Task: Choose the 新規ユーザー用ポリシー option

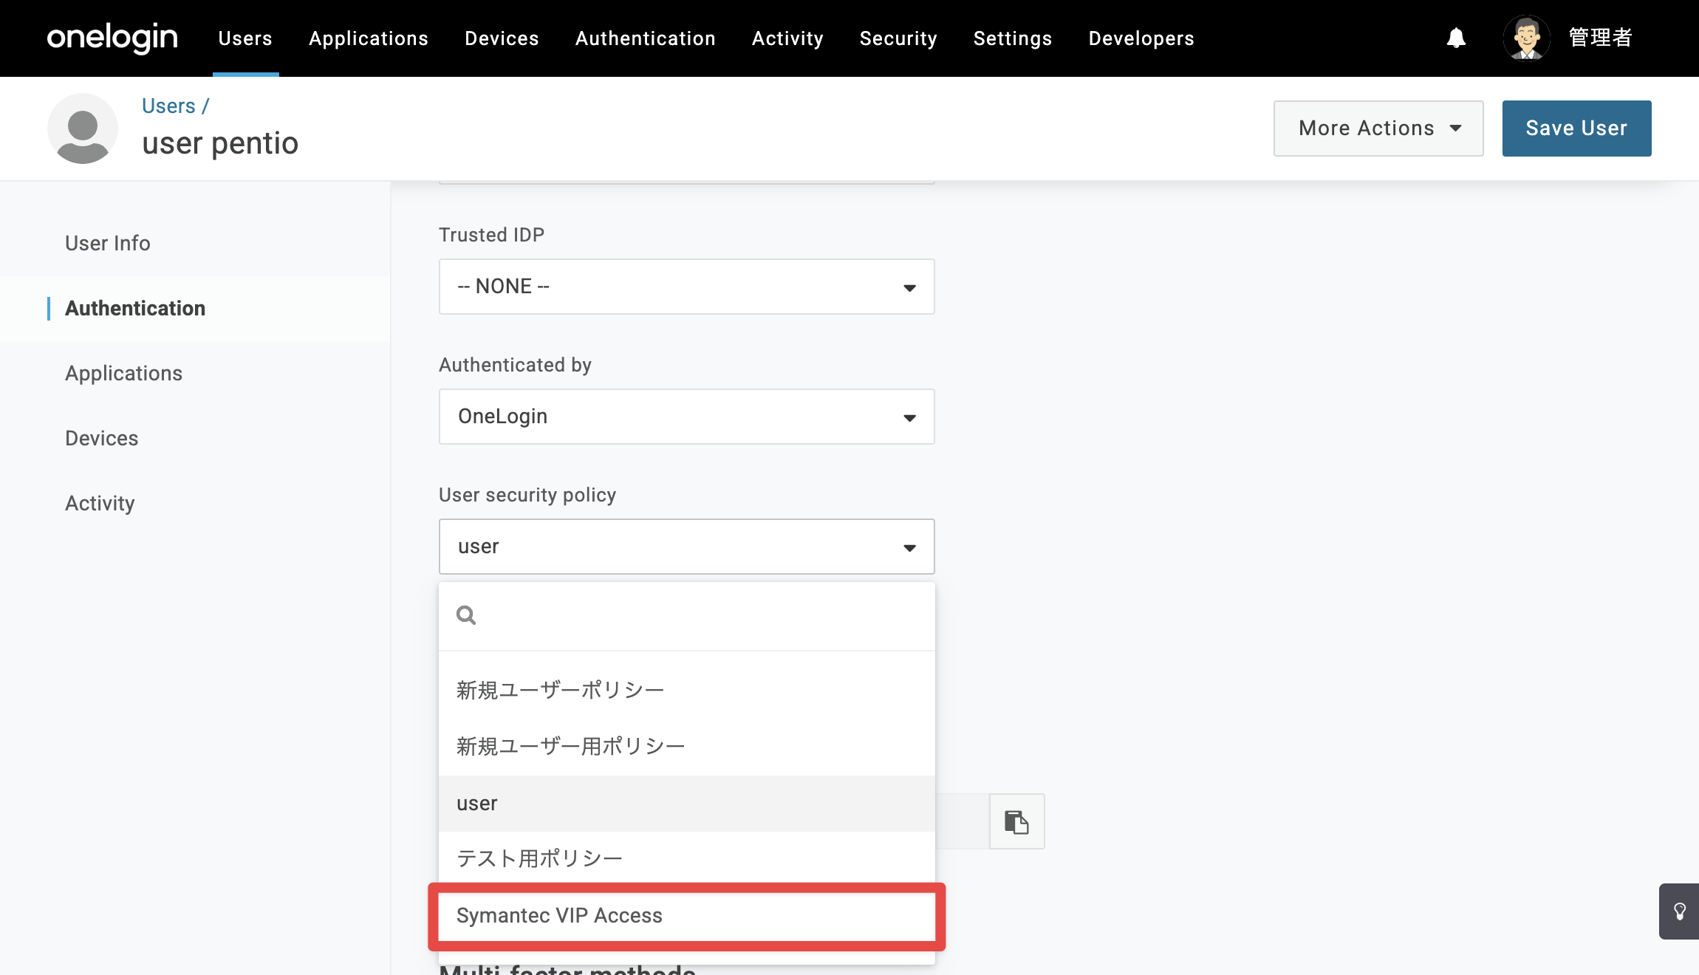Action: pos(687,746)
